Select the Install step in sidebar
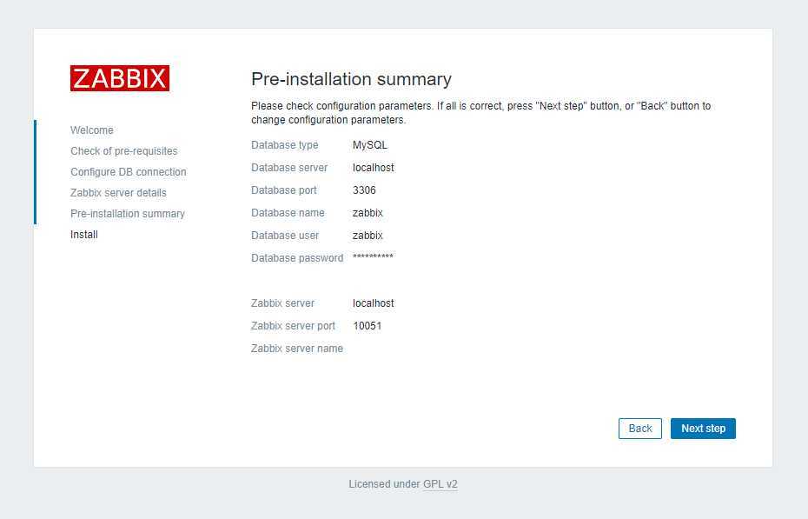 (84, 235)
